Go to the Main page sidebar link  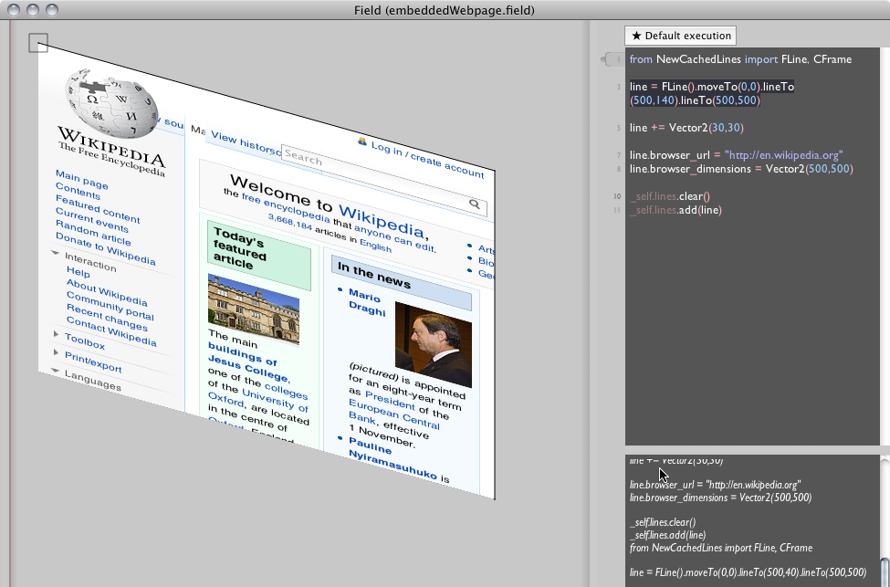coord(81,179)
